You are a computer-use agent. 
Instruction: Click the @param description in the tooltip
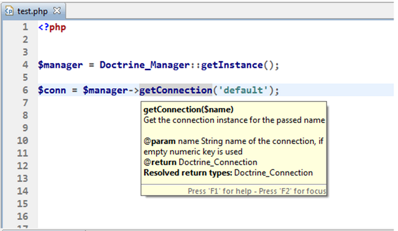[x=233, y=147]
